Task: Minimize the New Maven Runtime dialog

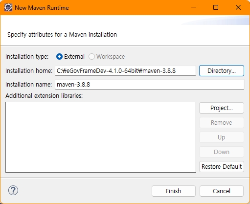Action: (x=194, y=7)
